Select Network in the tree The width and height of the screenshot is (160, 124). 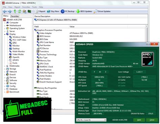click(x=11, y=71)
